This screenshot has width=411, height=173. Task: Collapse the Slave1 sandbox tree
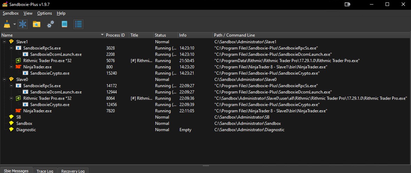coord(4,42)
